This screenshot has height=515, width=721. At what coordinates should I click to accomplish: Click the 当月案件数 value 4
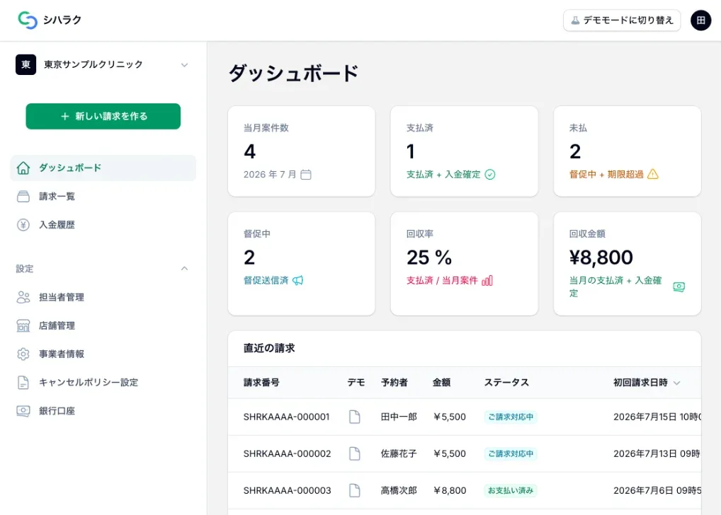[x=249, y=151]
